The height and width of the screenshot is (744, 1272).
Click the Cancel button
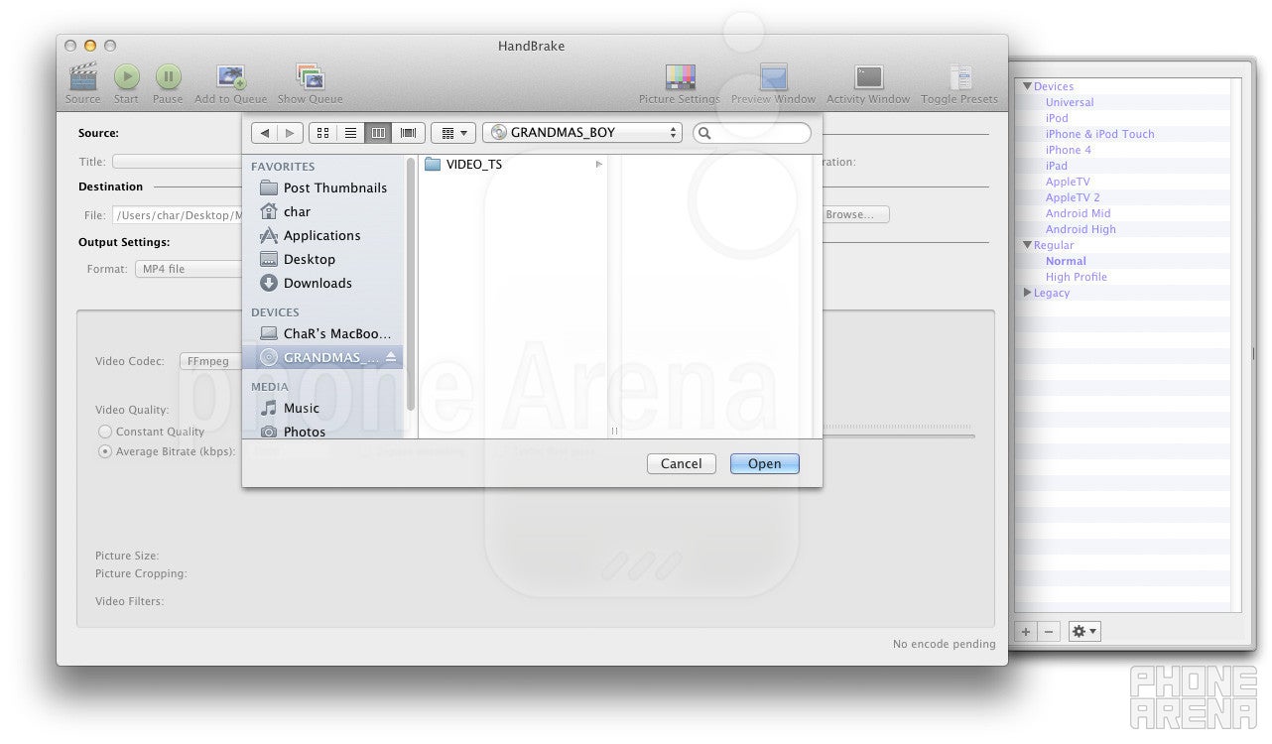click(682, 463)
